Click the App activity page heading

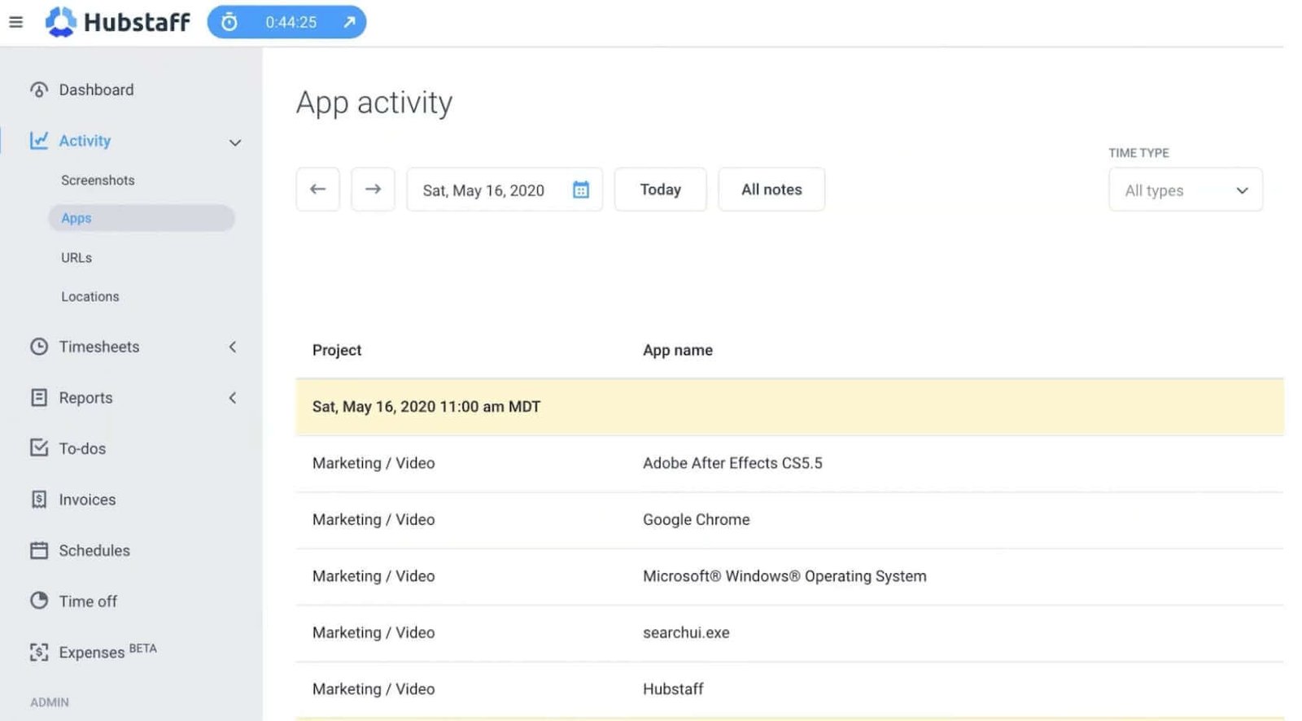374,103
